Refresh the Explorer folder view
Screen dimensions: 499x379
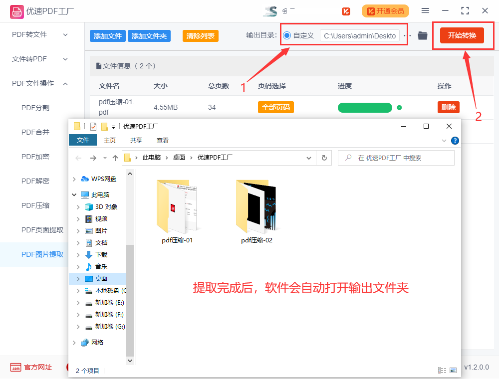(324, 158)
